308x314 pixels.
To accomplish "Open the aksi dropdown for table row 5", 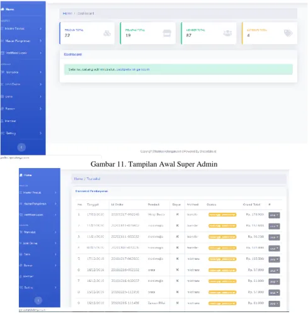I will 274,259.
